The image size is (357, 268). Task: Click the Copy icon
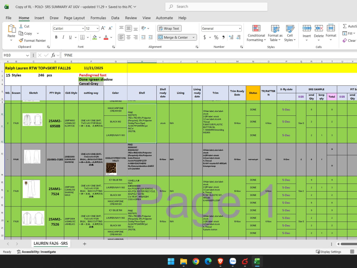(x=21, y=34)
